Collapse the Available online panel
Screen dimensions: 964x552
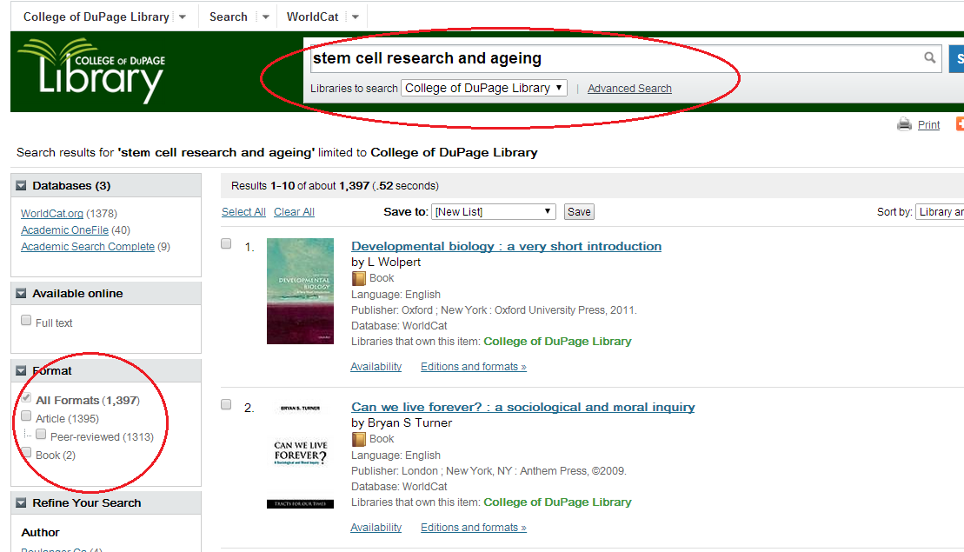tap(22, 294)
